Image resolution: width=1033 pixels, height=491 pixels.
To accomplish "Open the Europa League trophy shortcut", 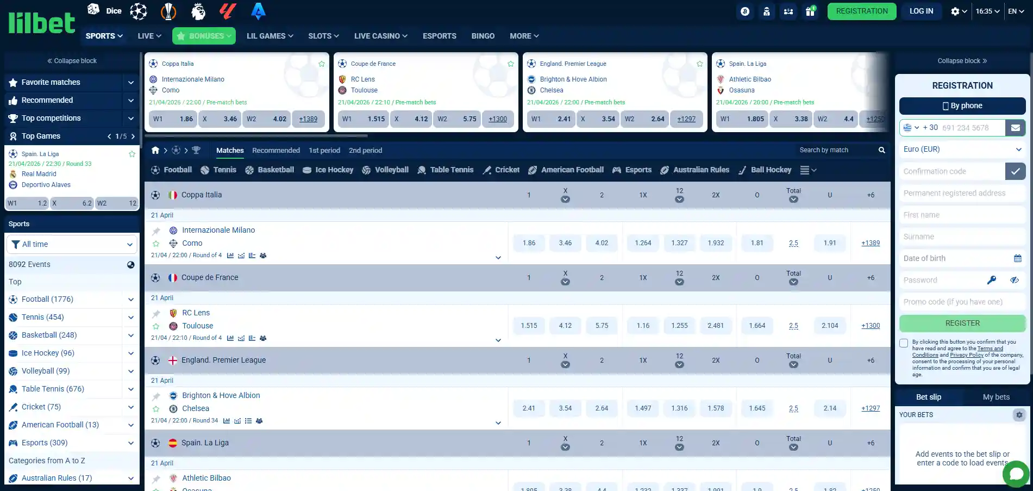I will 168,11.
